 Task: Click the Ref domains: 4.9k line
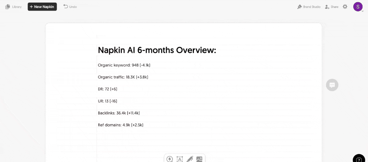tap(121, 125)
